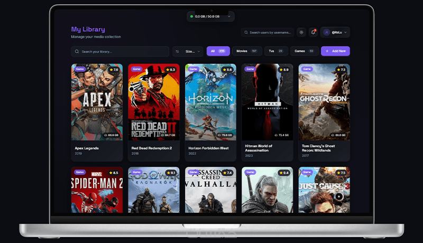Click the Game tag on Just Cause 3
The width and height of the screenshot is (423, 243).
(x=307, y=172)
